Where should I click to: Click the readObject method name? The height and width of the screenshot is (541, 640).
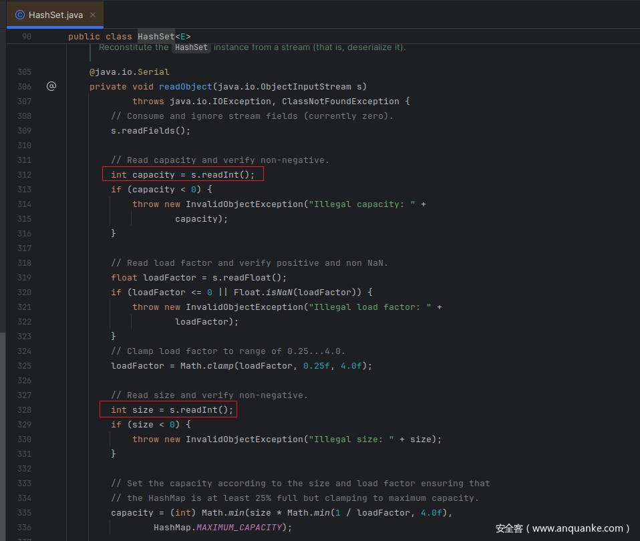[x=186, y=87]
